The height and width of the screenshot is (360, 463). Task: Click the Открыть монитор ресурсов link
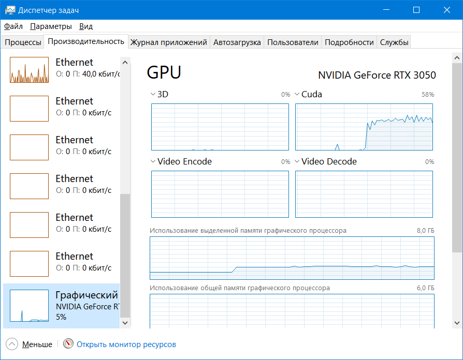tap(126, 344)
